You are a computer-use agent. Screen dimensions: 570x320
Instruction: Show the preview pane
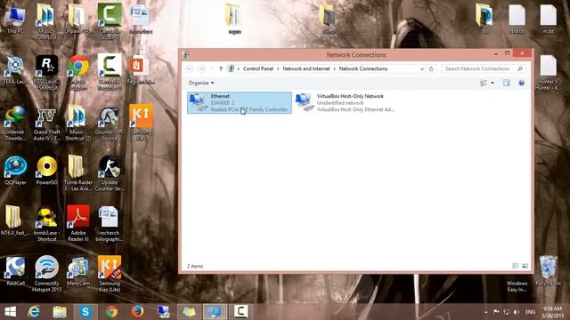pos(507,83)
